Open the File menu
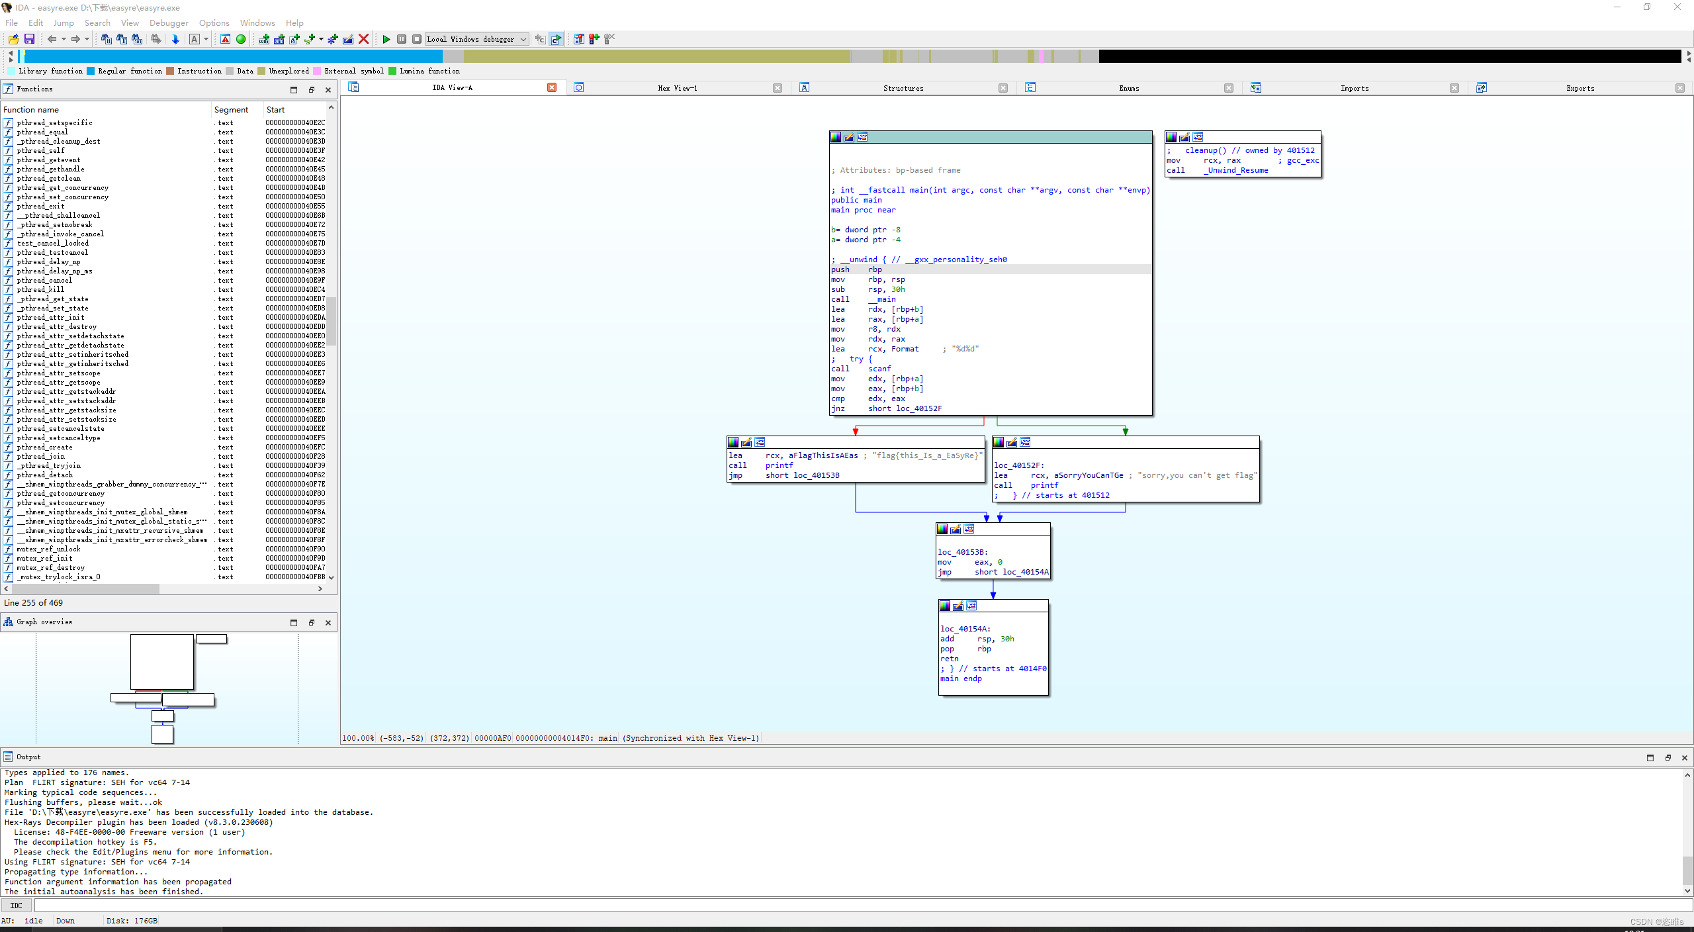1694x932 pixels. click(x=12, y=23)
